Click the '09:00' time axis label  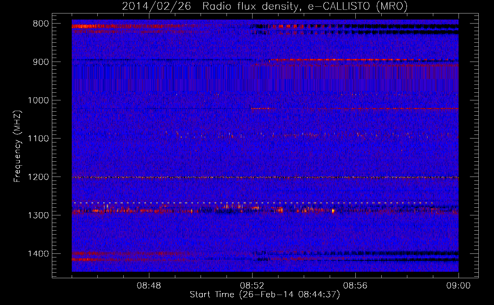459,286
